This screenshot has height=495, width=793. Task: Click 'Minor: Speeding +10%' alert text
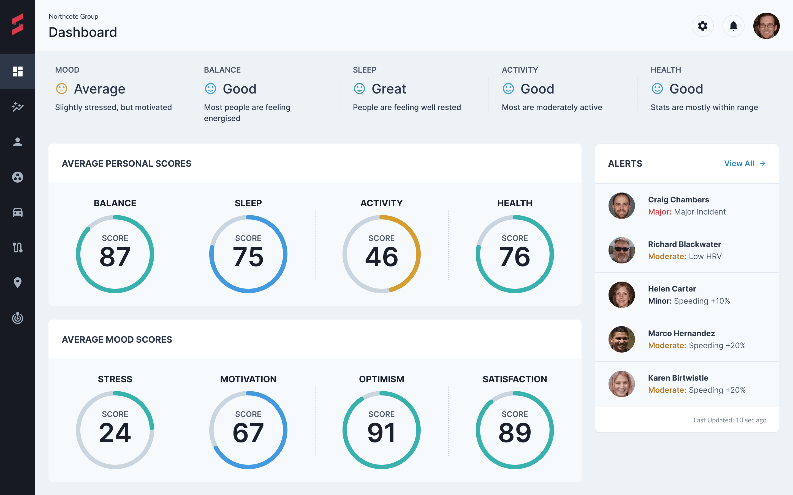click(689, 301)
